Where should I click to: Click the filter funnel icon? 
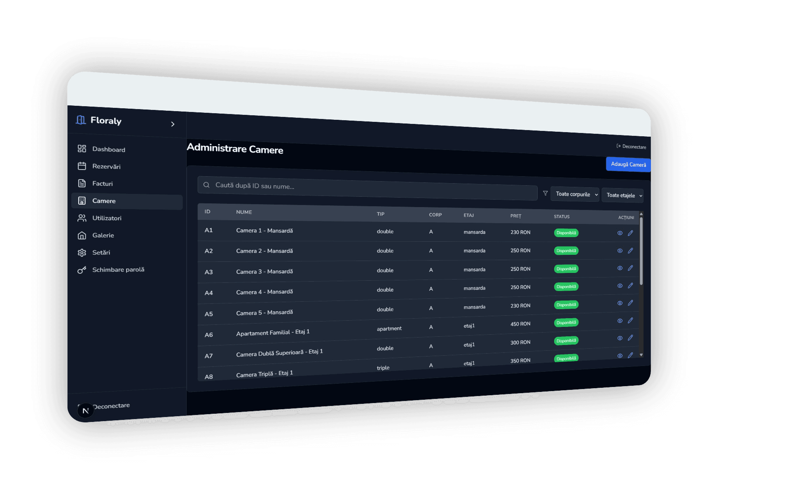545,193
